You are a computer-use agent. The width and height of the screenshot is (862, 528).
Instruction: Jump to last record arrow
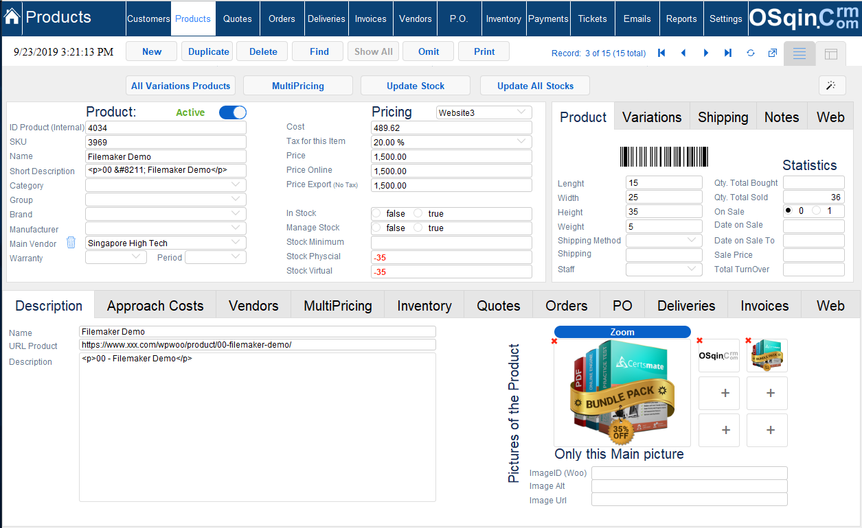click(728, 53)
